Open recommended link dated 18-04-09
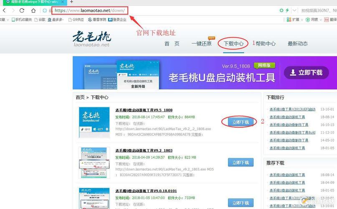The image size is (337, 209). point(287,183)
